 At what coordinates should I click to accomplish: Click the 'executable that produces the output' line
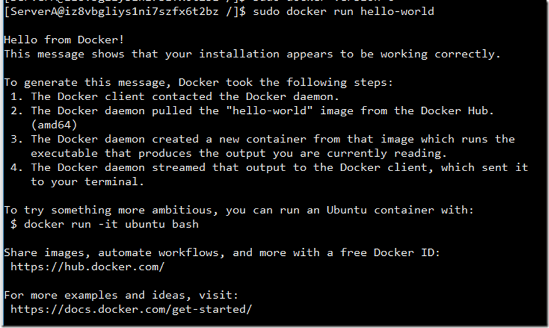[239, 153]
